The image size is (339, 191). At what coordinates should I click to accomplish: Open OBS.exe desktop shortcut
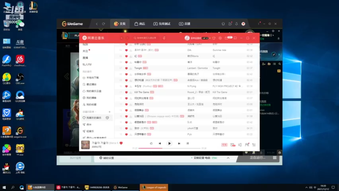[20, 79]
